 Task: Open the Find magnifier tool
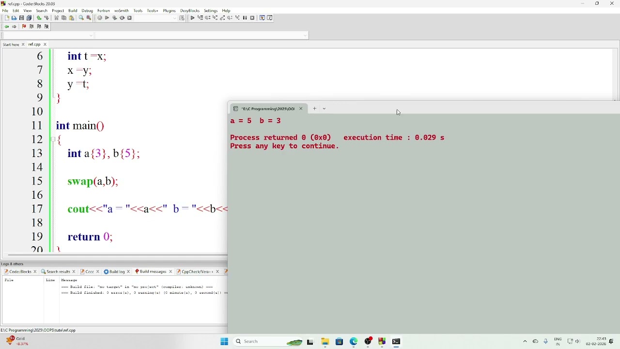(x=81, y=18)
